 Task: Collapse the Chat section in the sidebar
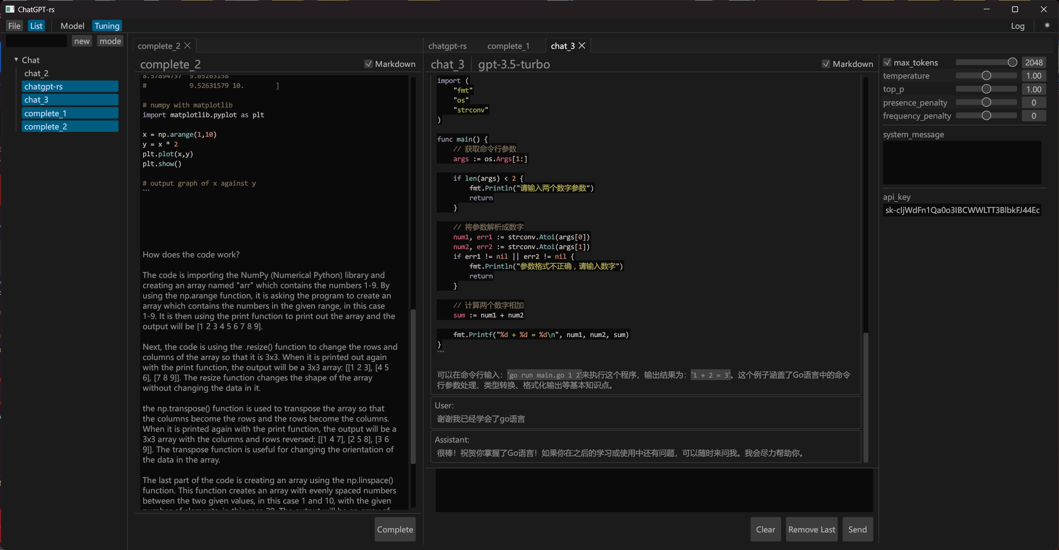coord(17,60)
